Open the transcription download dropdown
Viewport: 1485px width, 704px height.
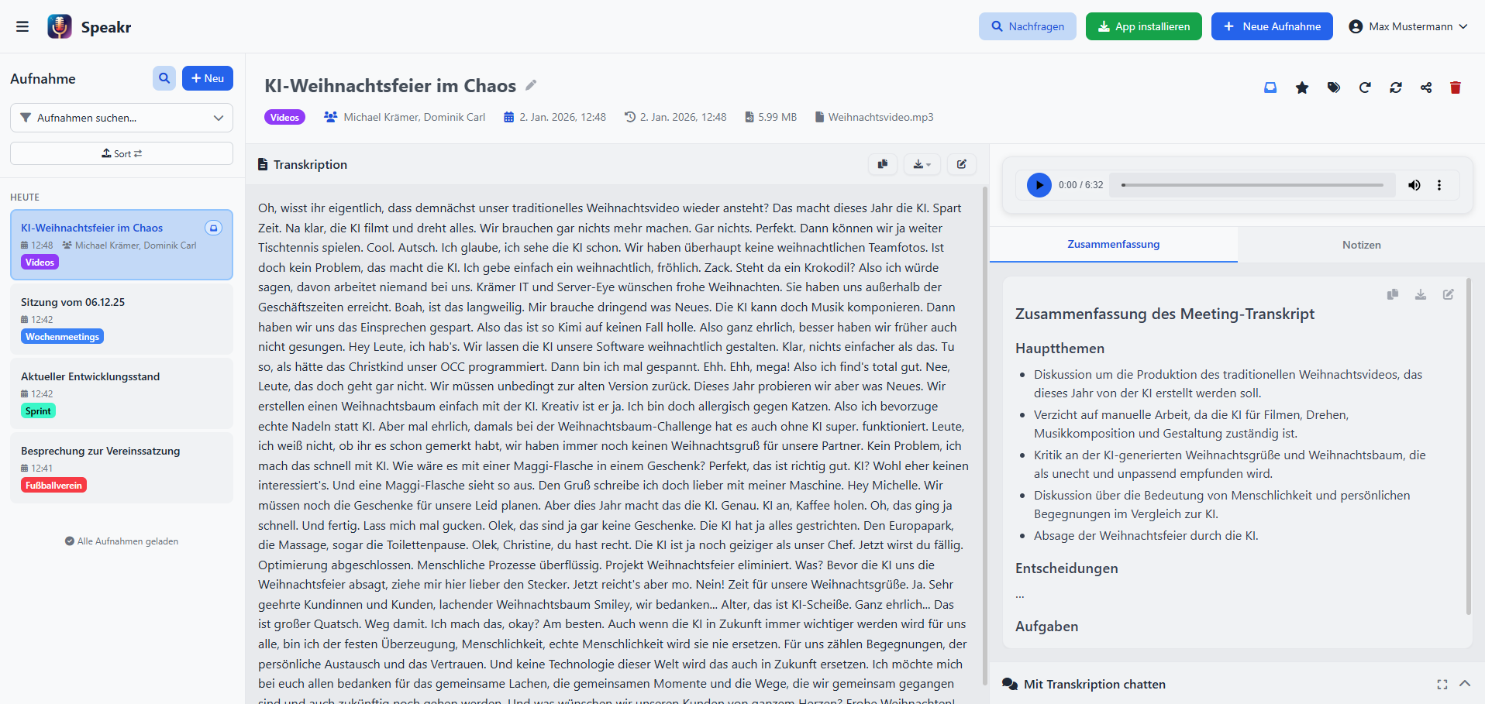922,164
